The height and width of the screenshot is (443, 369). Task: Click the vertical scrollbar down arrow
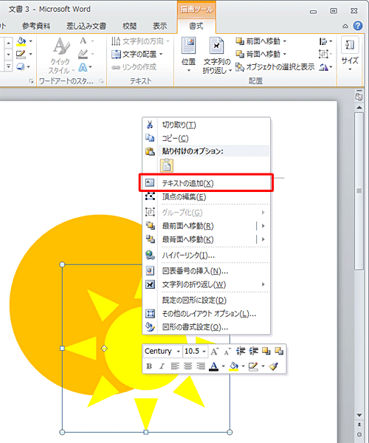[359, 415]
